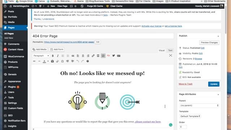Collapse the Page Attributes panel
Viewport: 231px width, 130px height.
218,94
